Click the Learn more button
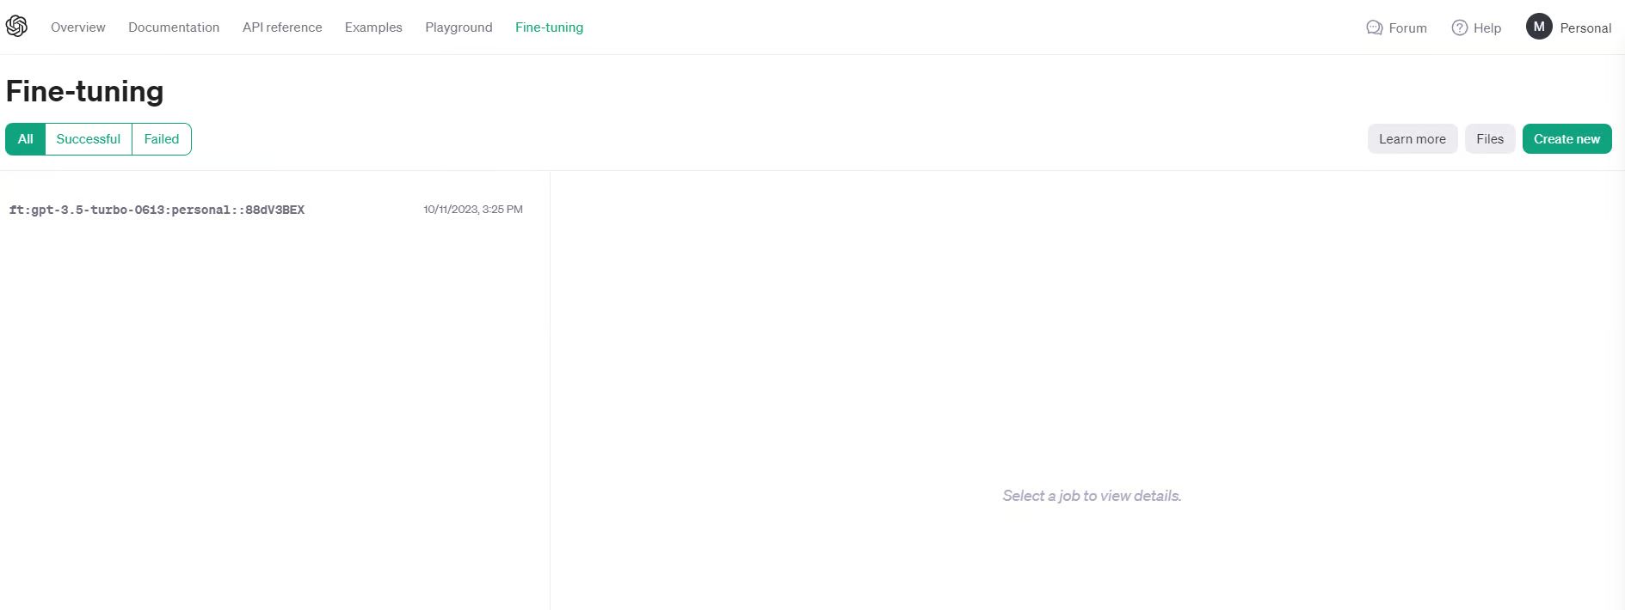 tap(1412, 139)
